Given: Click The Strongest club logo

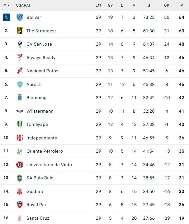Looking at the screenshot, I should tap(20, 31).
